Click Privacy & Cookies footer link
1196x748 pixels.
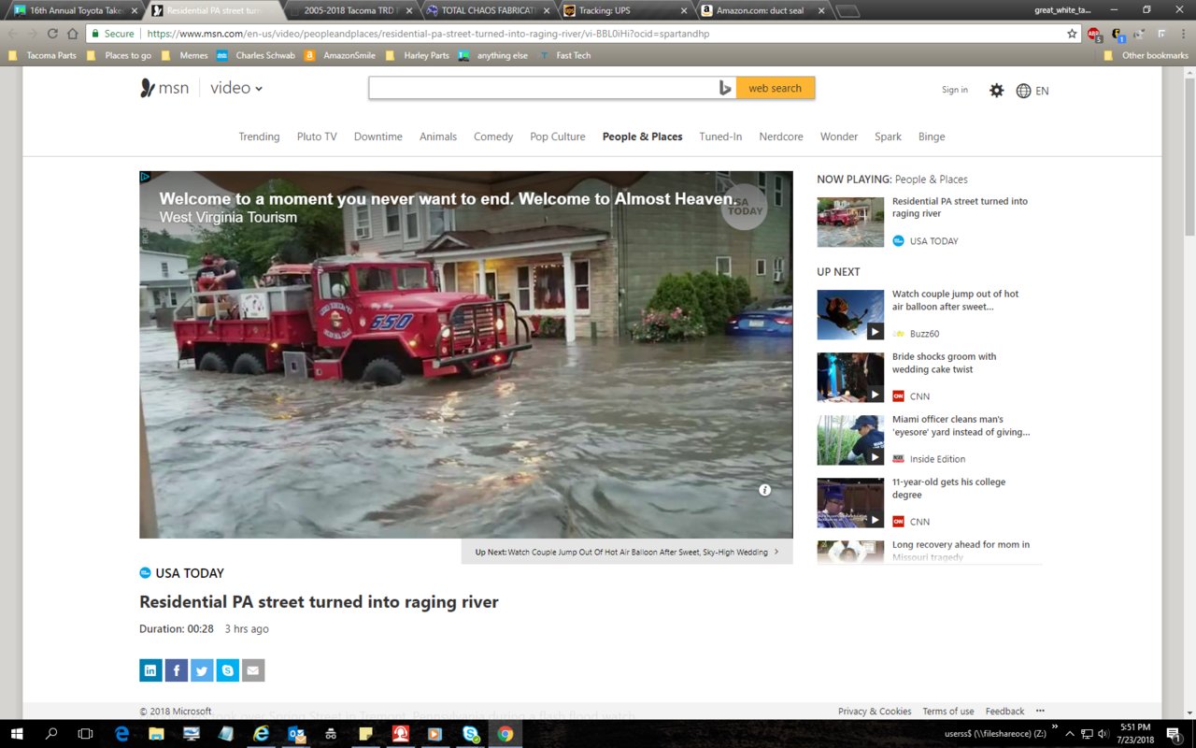pos(875,712)
